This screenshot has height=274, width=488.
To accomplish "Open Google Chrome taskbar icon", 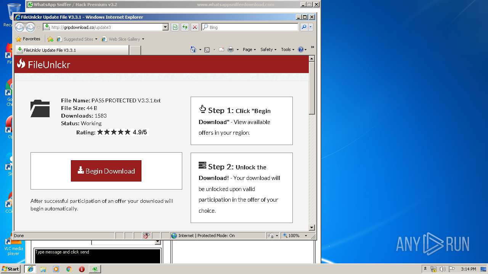I will click(69, 269).
